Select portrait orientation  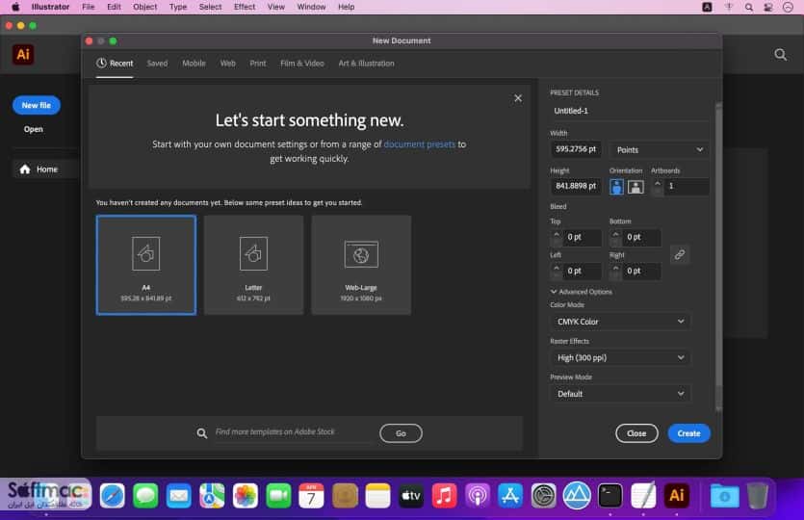[x=616, y=187]
